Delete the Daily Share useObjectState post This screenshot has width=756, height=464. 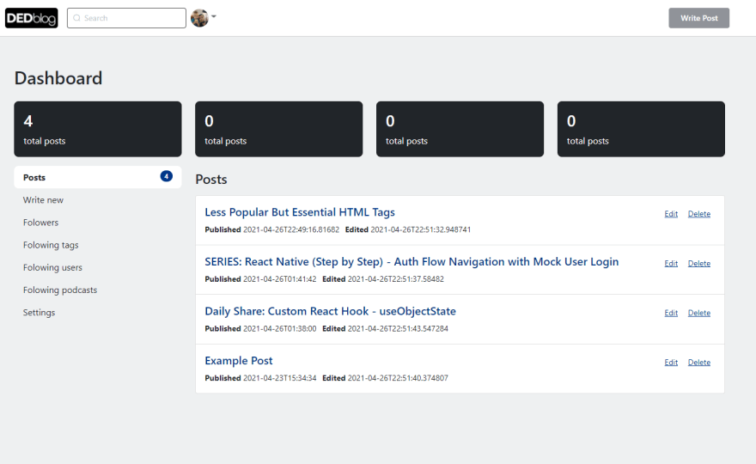pyautogui.click(x=699, y=313)
